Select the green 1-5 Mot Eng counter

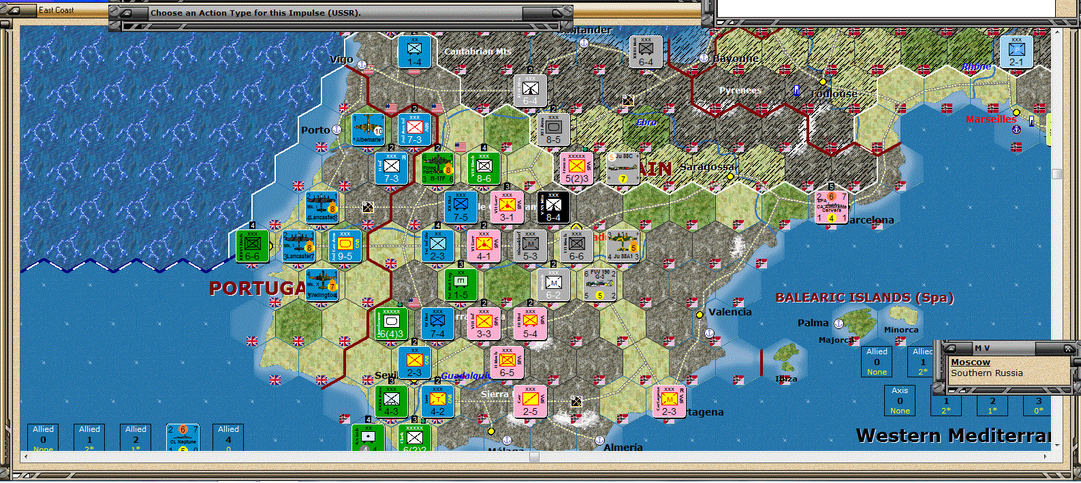[460, 285]
